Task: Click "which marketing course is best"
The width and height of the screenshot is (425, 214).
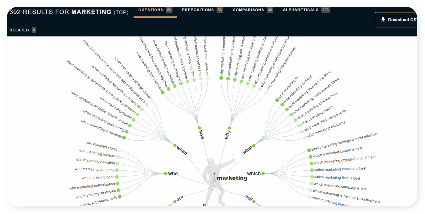Action: coord(338,152)
